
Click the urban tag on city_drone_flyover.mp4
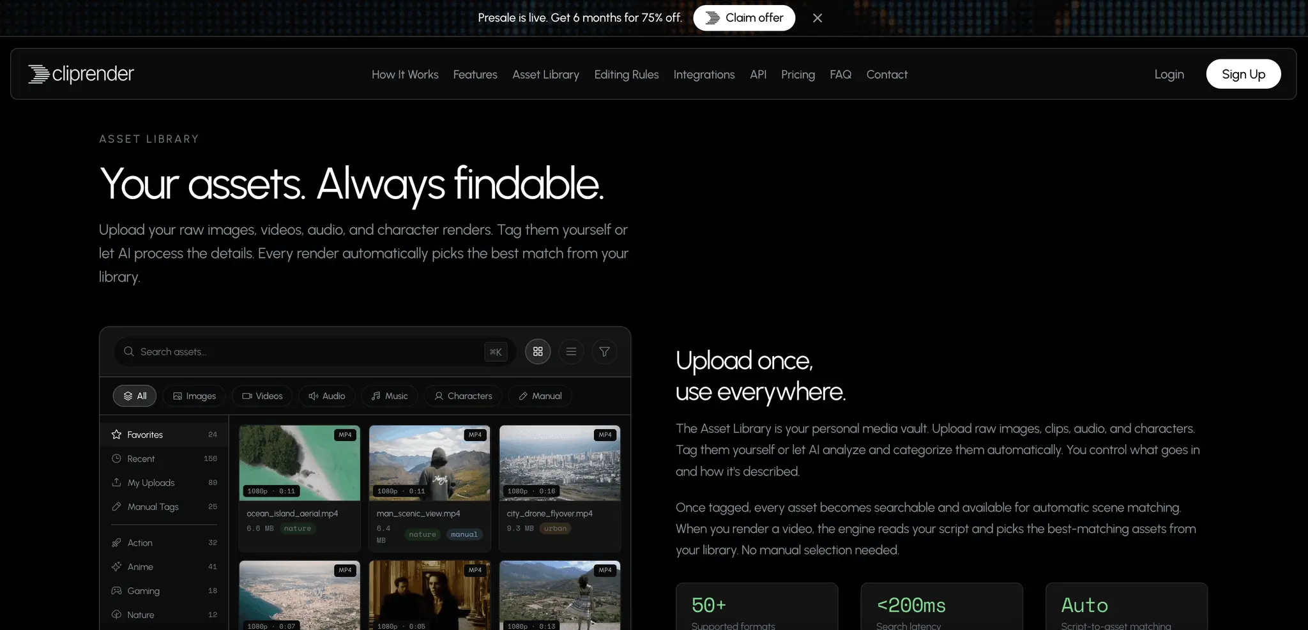[x=555, y=529]
